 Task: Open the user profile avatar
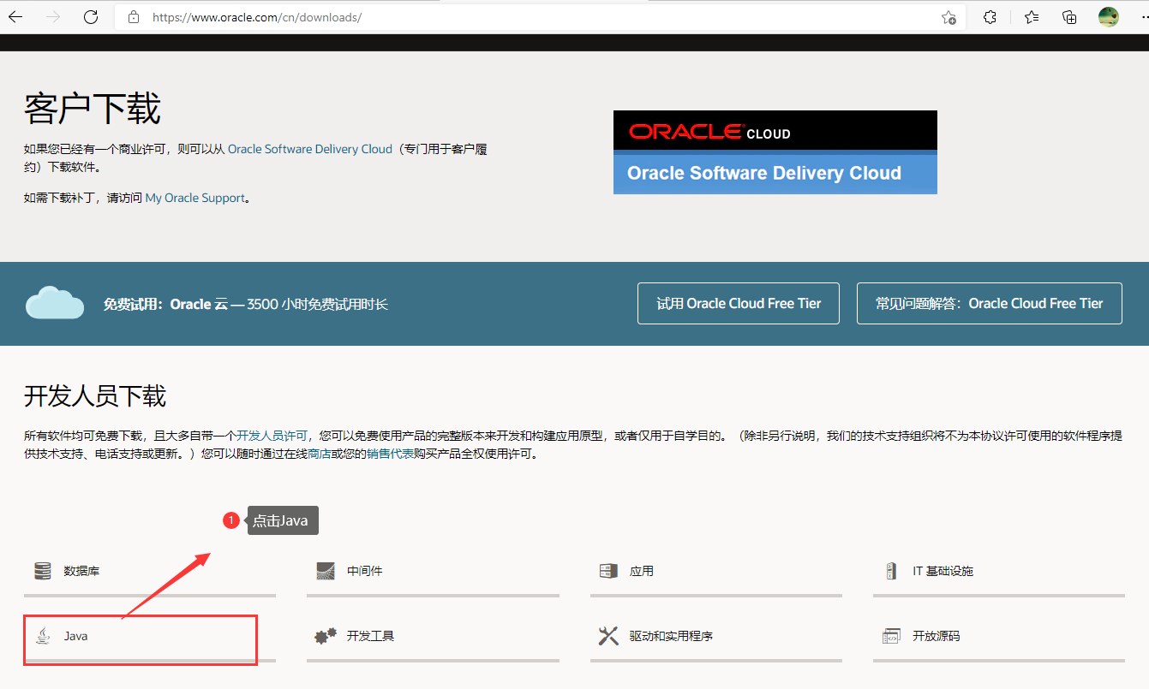pyautogui.click(x=1109, y=17)
